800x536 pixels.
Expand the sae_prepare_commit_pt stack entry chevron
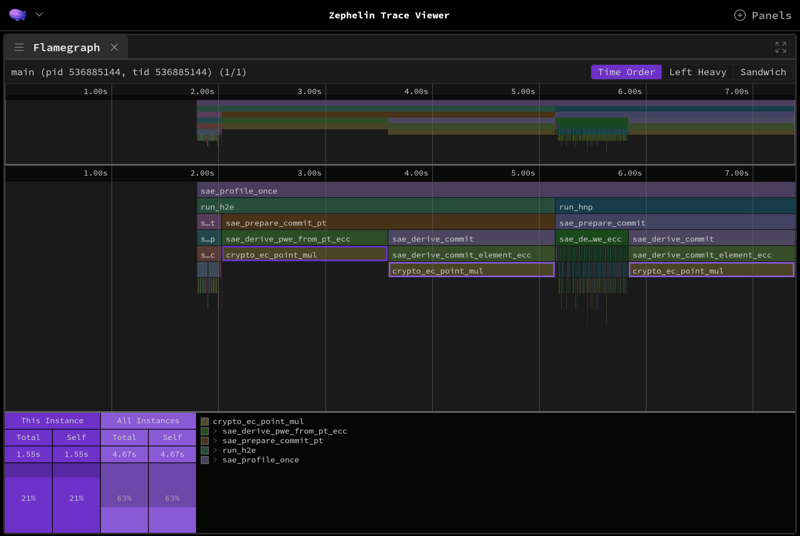(215, 440)
